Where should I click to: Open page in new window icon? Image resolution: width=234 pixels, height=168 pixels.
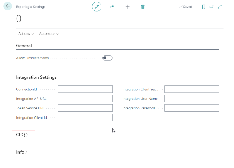click(212, 7)
